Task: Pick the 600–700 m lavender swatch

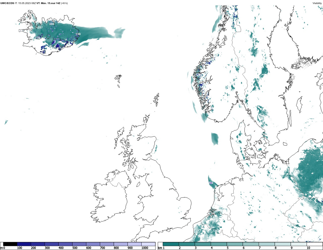Action: pos(93,244)
